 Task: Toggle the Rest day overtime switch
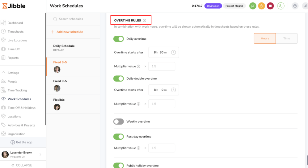click(x=118, y=137)
